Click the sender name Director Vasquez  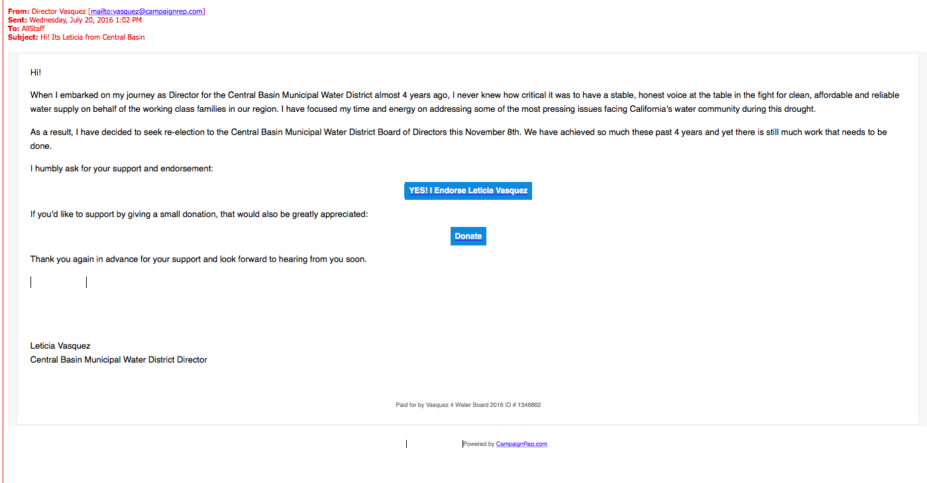pyautogui.click(x=58, y=11)
